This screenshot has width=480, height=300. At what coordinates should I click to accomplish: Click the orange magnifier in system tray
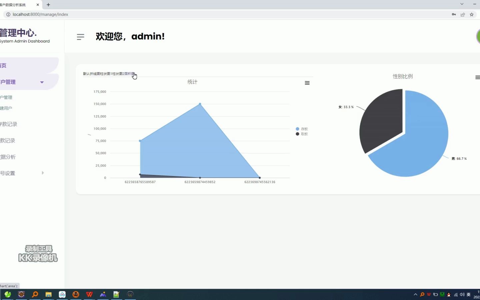422,294
